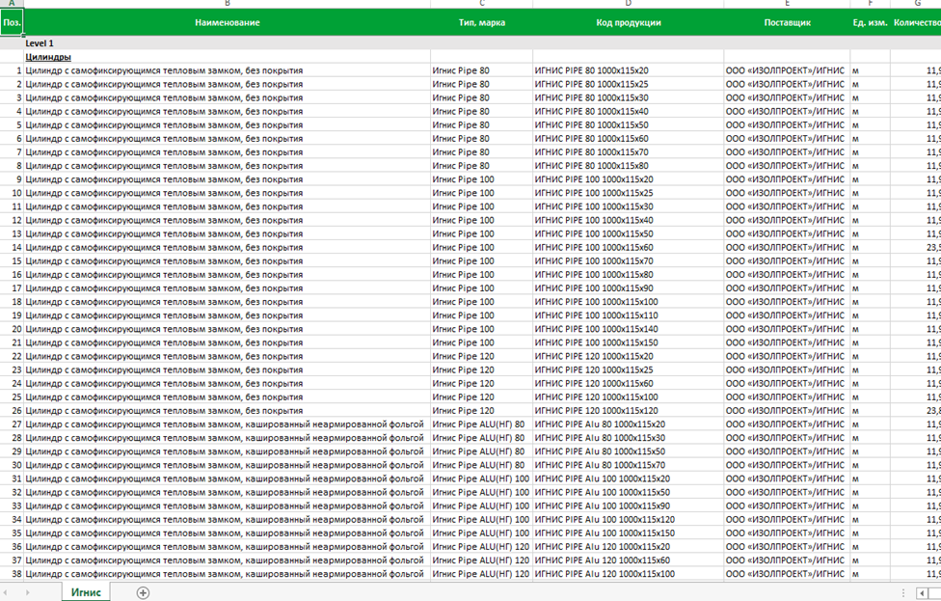
Task: Select cell ИГНИС PIPE 100 1000x115x100
Action: pyautogui.click(x=629, y=302)
